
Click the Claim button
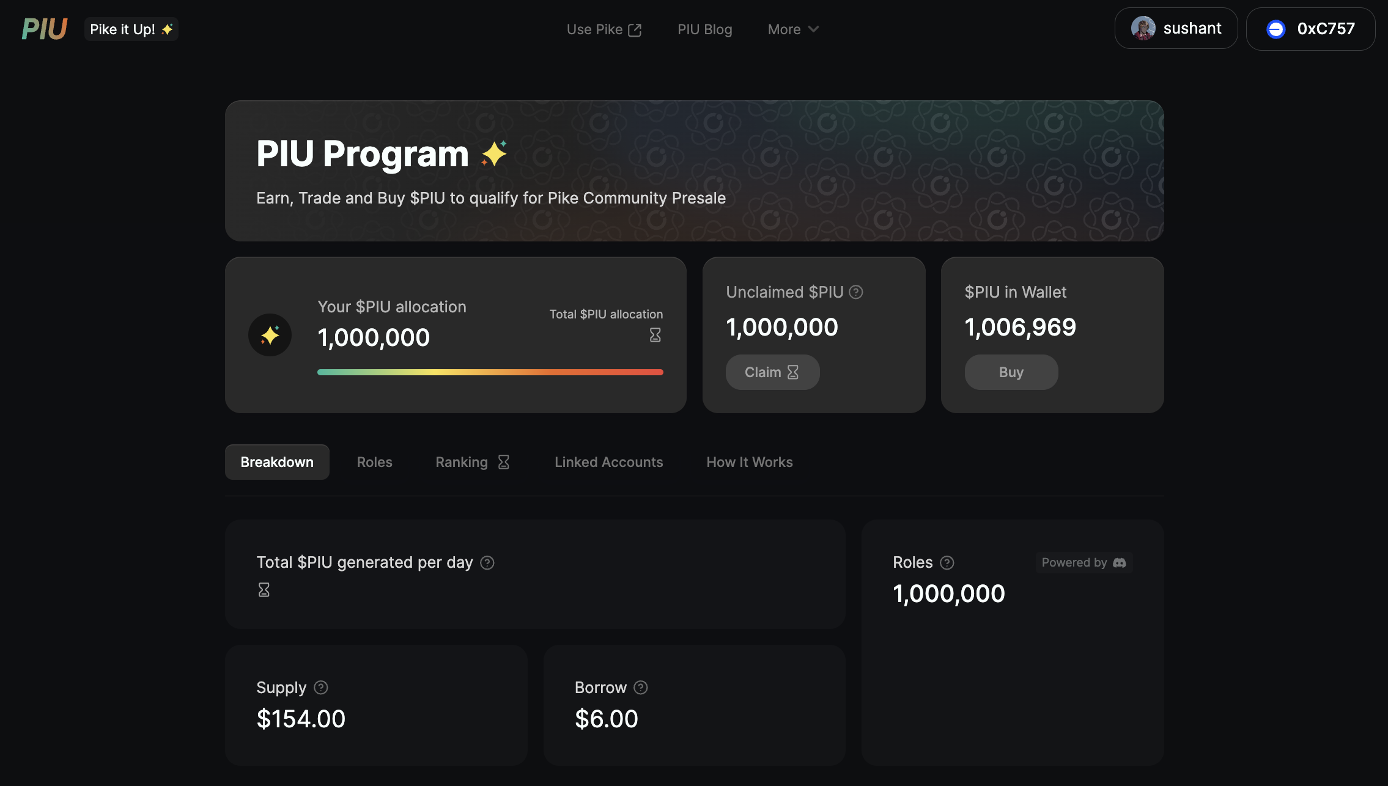[x=772, y=372]
